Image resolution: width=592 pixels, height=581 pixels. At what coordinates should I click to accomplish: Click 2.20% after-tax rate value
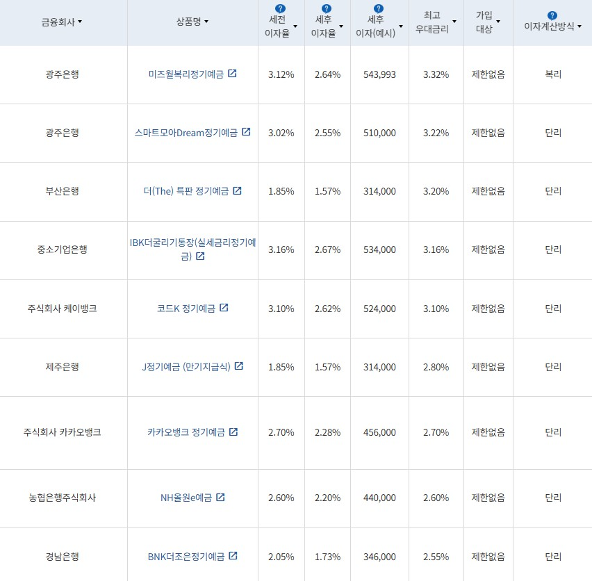tap(328, 498)
